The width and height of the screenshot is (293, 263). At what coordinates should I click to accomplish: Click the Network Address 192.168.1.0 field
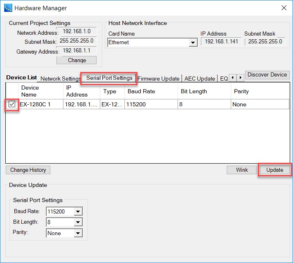77,31
